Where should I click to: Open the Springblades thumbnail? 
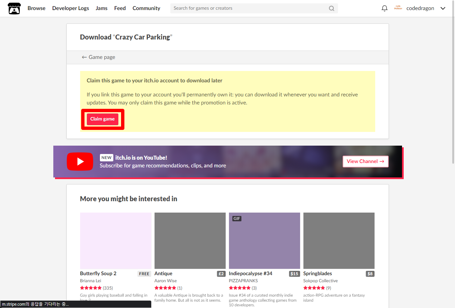[x=339, y=241]
